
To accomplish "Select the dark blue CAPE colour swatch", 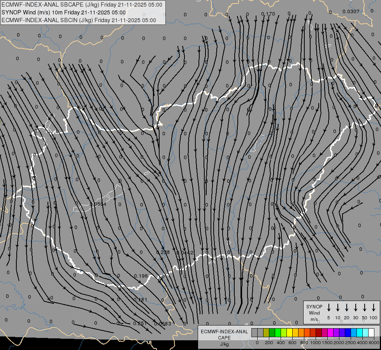I will (x=348, y=333).
